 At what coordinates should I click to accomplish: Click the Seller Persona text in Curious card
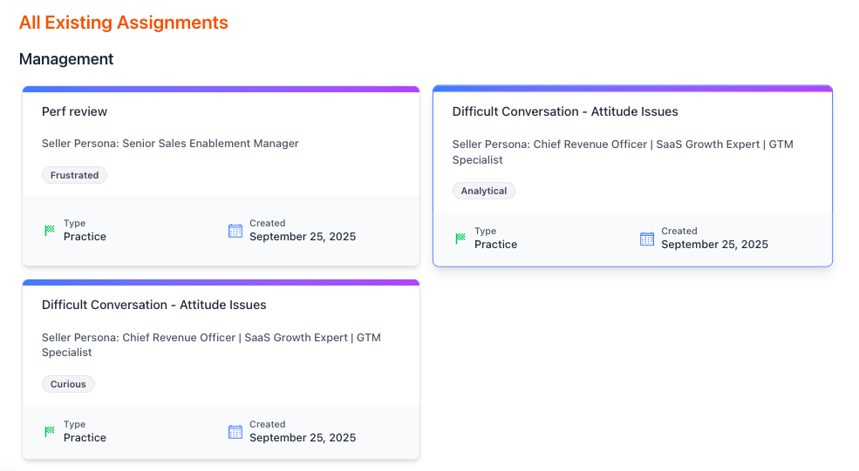tap(211, 345)
